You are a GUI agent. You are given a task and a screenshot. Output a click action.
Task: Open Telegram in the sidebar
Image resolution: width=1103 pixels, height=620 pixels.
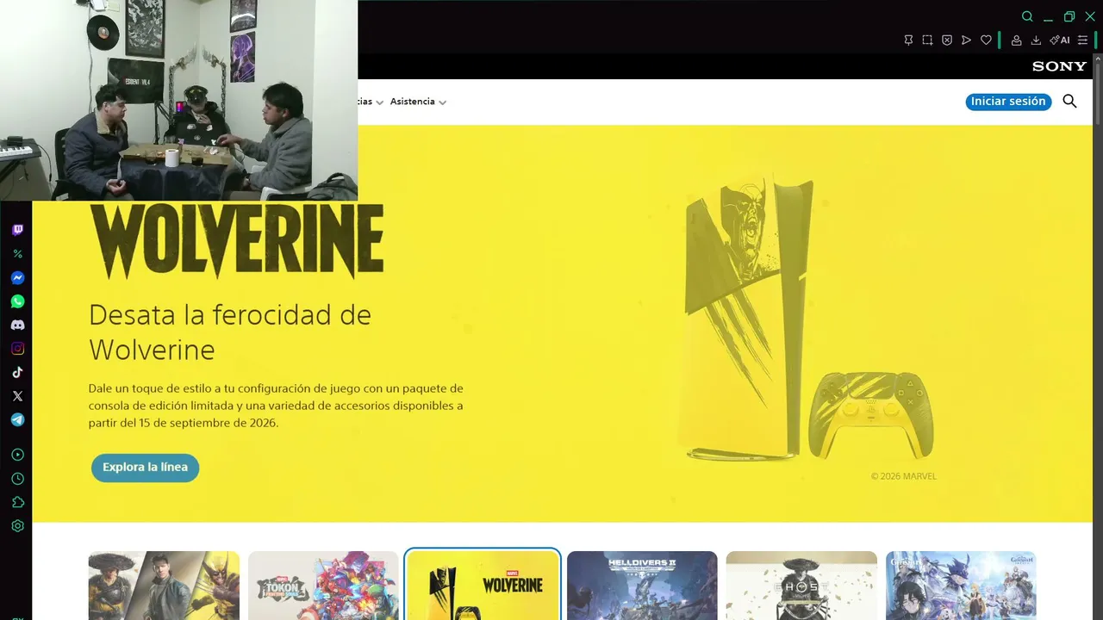pyautogui.click(x=17, y=420)
